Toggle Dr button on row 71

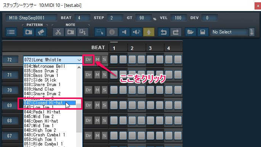point(88,75)
